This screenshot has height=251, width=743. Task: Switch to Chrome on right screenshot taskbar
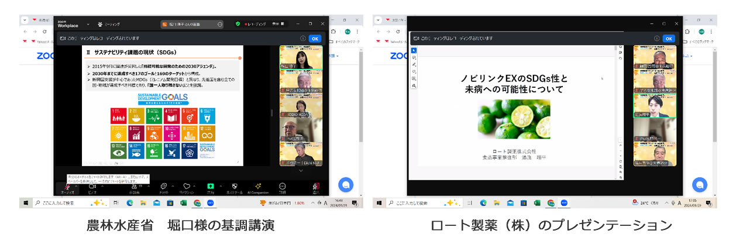(x=551, y=203)
